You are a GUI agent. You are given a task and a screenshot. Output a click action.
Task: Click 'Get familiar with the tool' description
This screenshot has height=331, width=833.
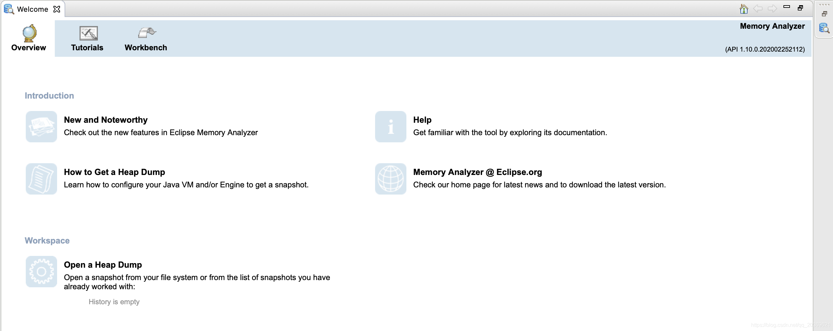(x=510, y=133)
